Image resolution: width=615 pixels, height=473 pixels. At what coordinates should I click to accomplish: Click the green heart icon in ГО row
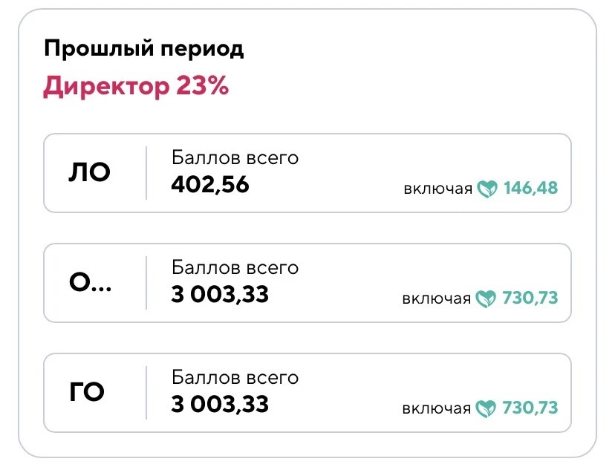point(486,408)
